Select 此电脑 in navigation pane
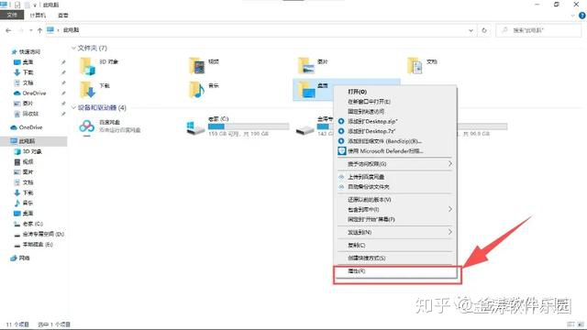The height and width of the screenshot is (330, 587). [x=34, y=141]
